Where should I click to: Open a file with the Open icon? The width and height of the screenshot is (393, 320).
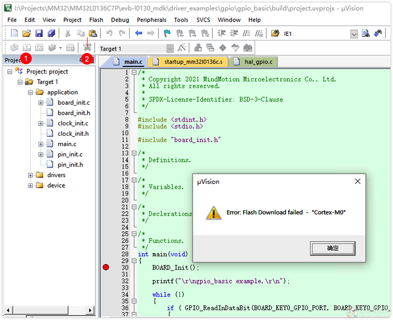26,33
